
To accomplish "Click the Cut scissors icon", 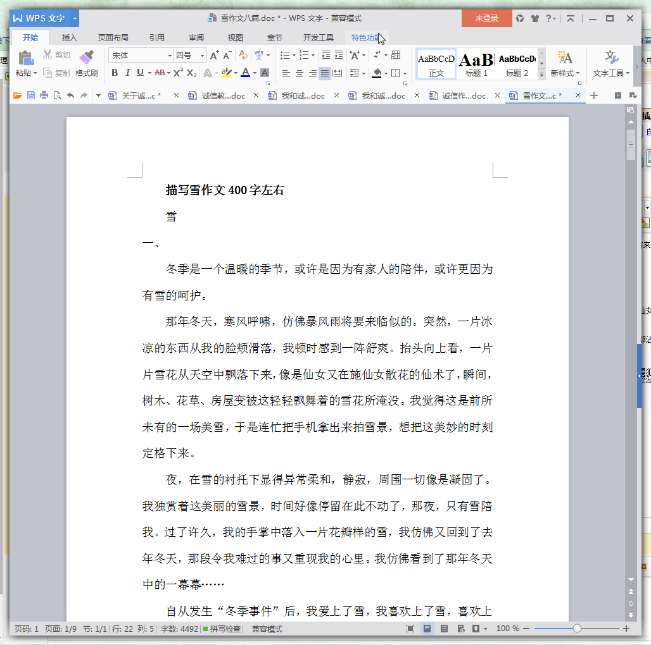I will coord(47,55).
